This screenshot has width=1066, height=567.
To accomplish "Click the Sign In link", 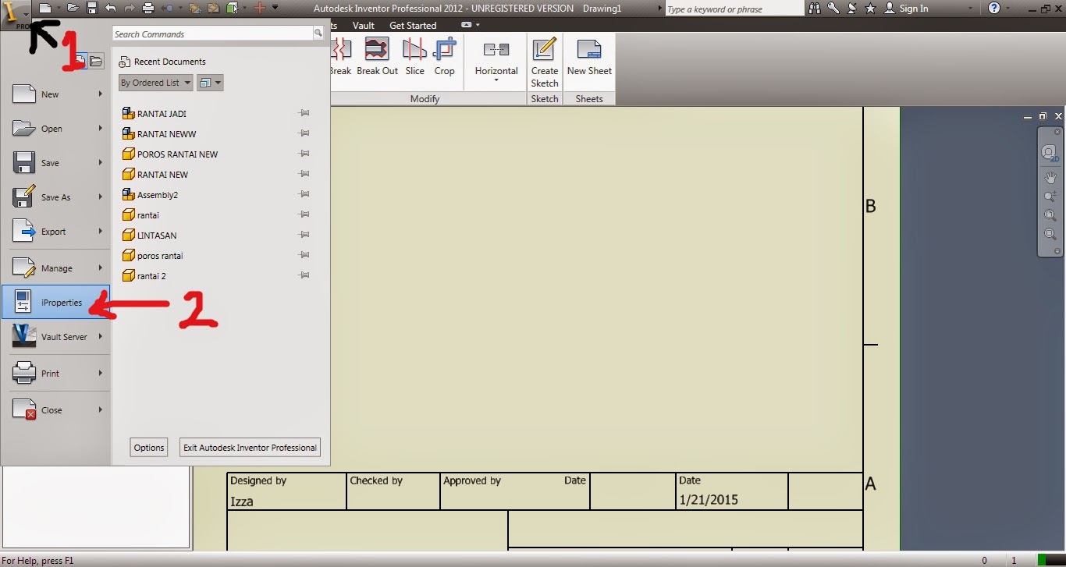I will (x=914, y=9).
